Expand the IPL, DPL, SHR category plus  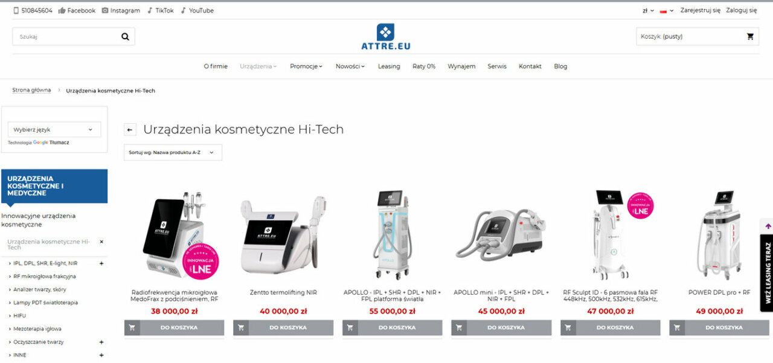(x=101, y=263)
